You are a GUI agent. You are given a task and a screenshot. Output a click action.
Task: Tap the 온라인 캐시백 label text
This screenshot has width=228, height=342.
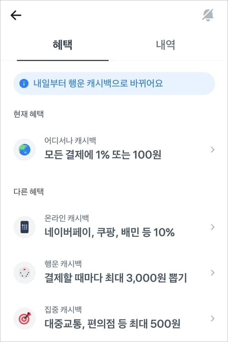[x=67, y=218]
